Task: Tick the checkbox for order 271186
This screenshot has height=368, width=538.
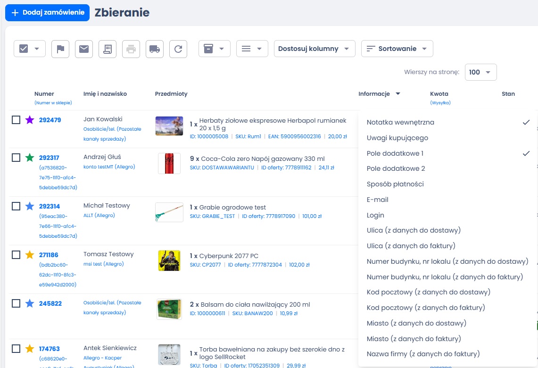Action: (16, 255)
